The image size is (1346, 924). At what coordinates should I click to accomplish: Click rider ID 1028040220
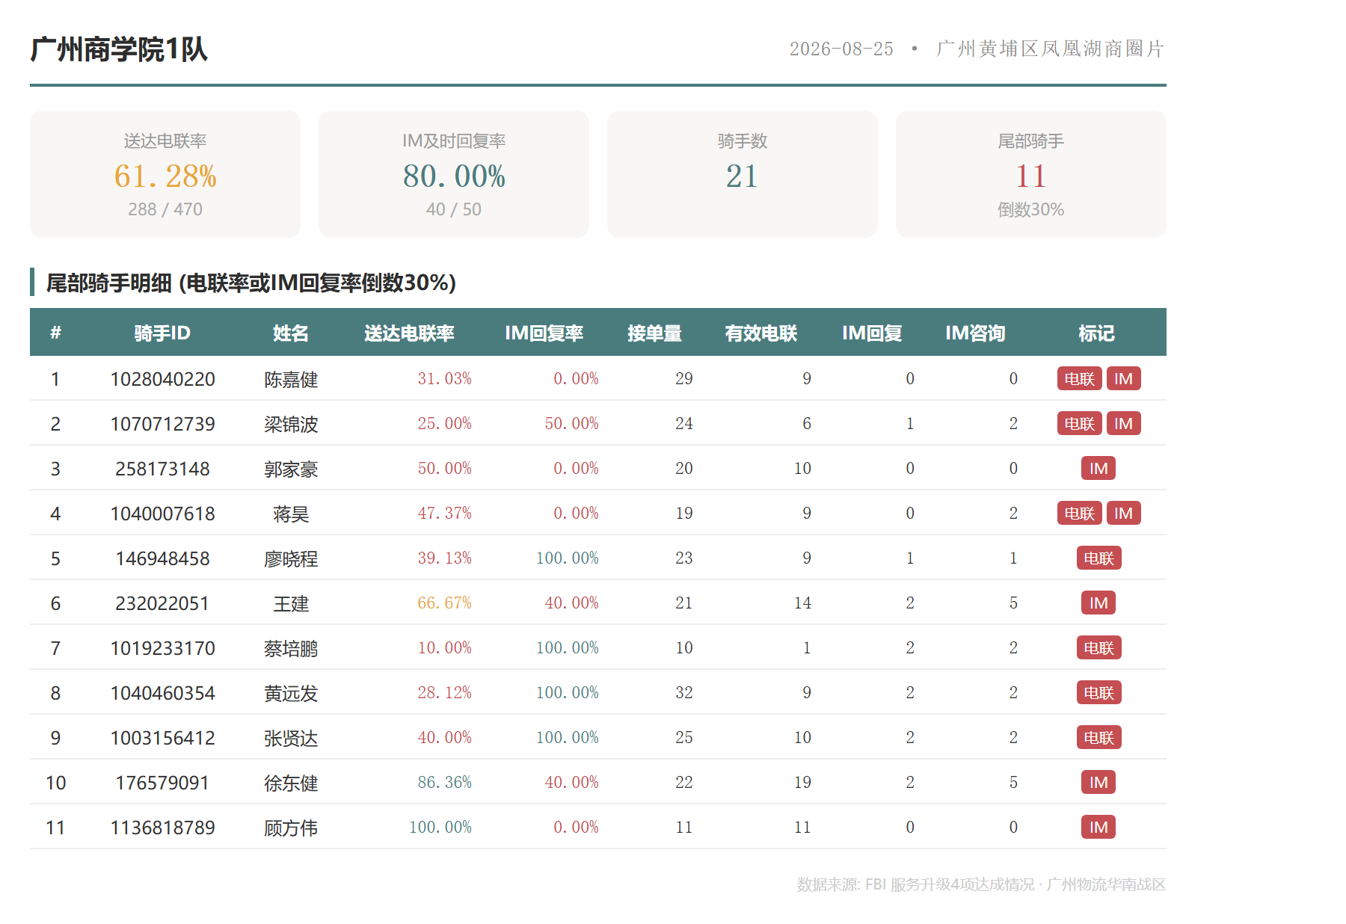pyautogui.click(x=162, y=379)
